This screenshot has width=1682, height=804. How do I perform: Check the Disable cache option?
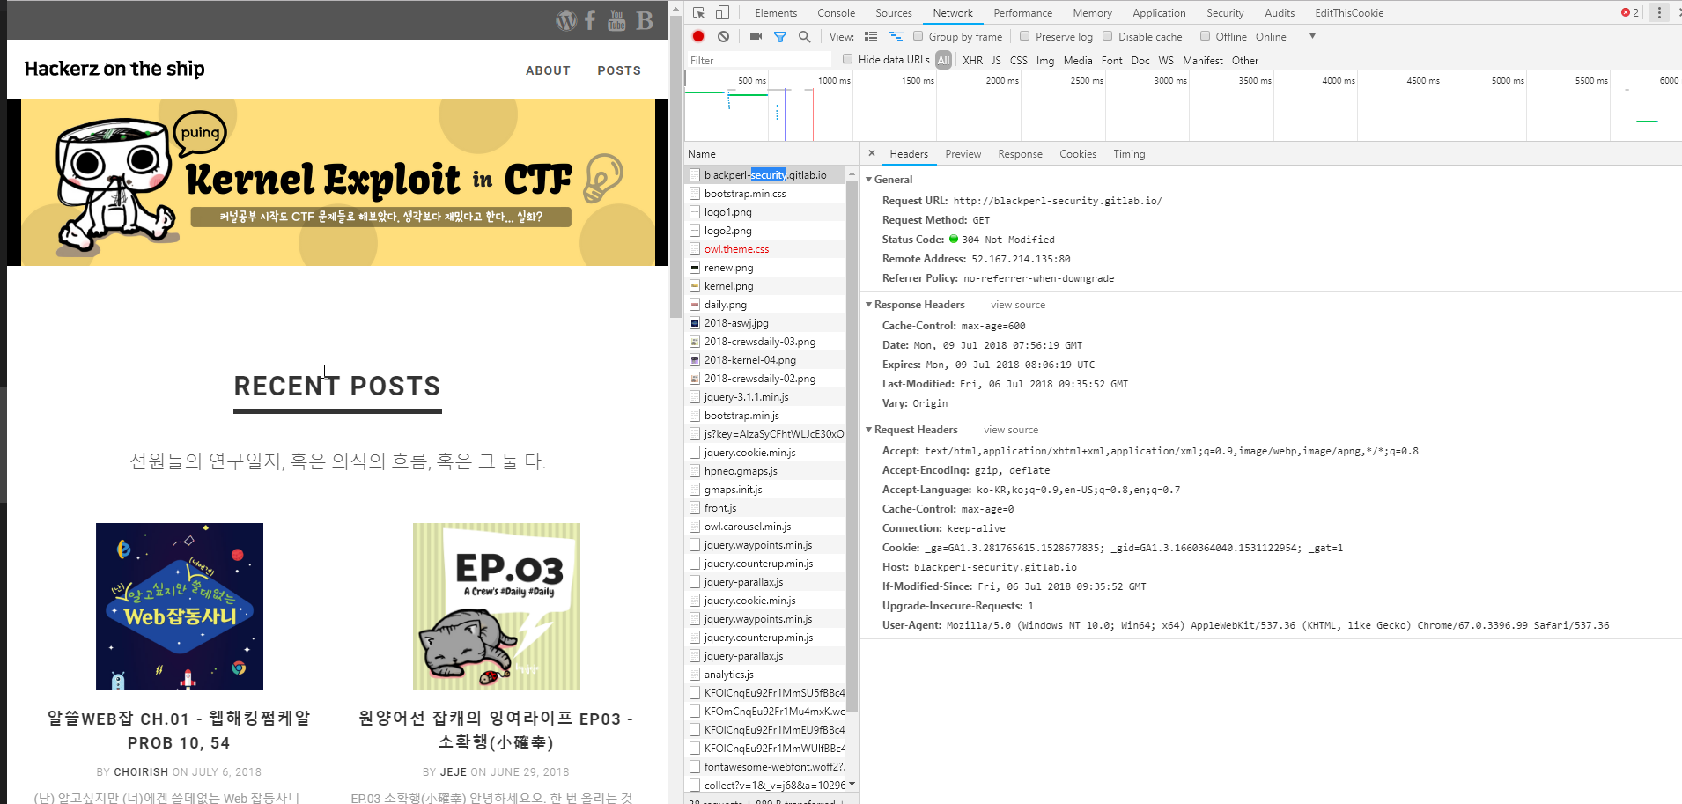[x=1108, y=36]
